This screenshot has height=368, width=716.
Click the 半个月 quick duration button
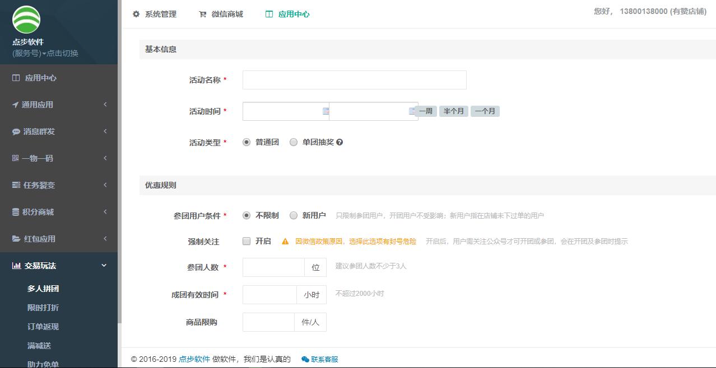(453, 111)
